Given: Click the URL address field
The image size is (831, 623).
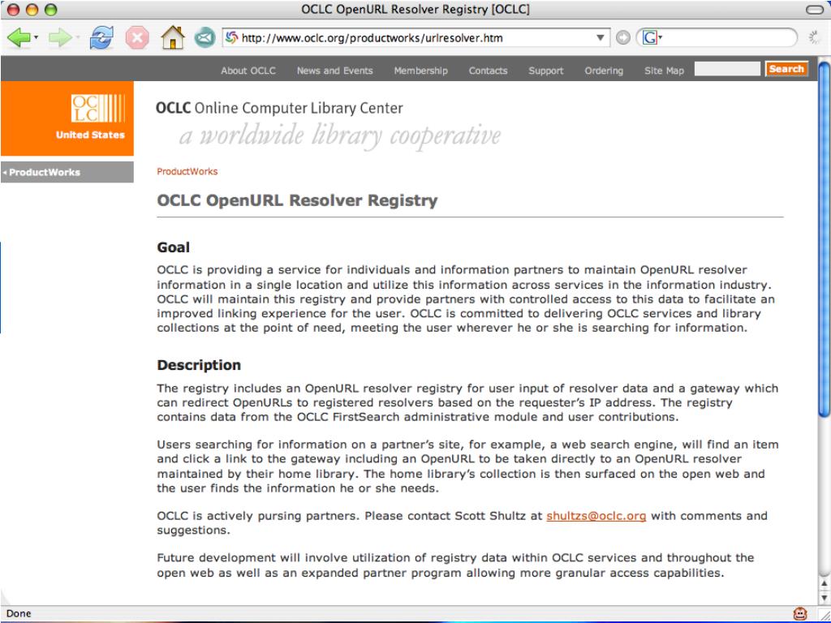Looking at the screenshot, I should click(x=416, y=37).
